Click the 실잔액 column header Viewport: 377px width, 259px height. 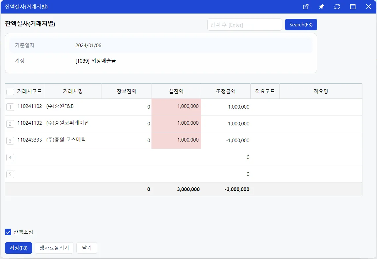coord(176,91)
